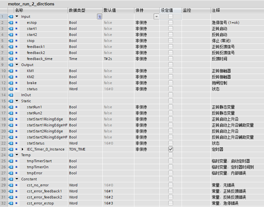Click the row icon for tmpTimerStart
This screenshot has height=207, width=264.
click(11, 161)
